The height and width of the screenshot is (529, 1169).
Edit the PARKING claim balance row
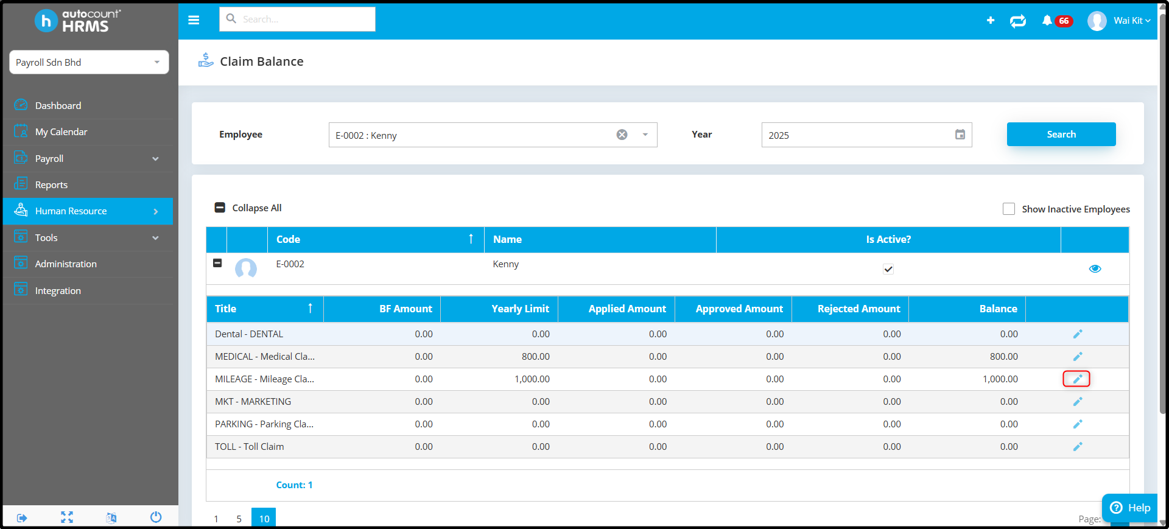click(x=1077, y=424)
